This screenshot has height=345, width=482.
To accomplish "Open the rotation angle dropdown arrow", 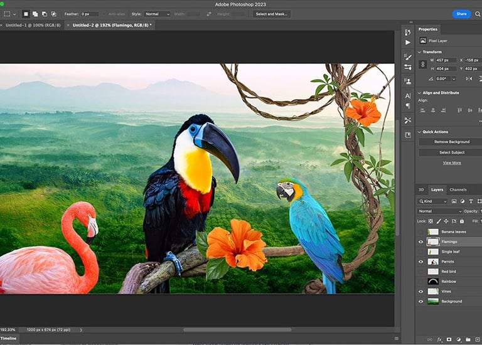I will 454,79.
